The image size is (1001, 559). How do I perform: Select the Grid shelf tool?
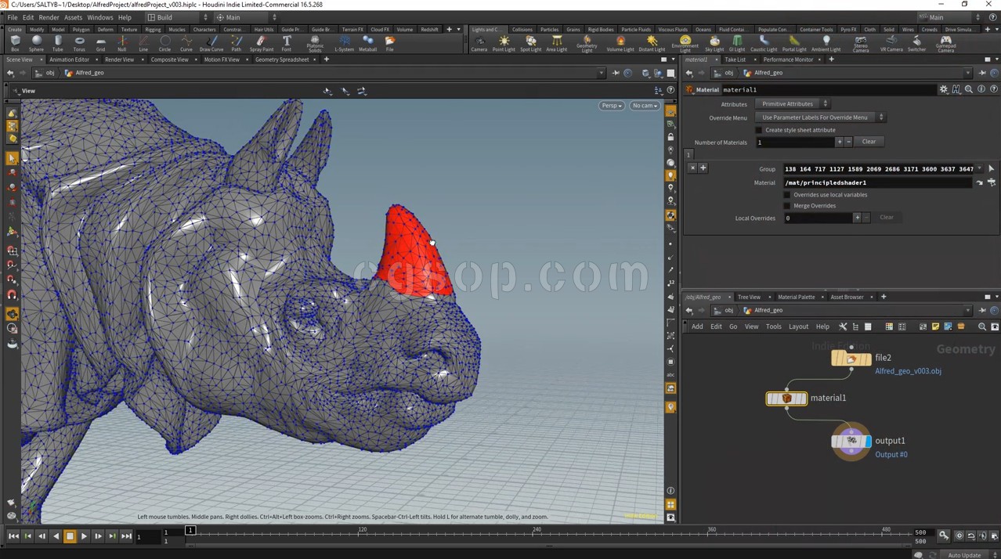click(x=100, y=43)
